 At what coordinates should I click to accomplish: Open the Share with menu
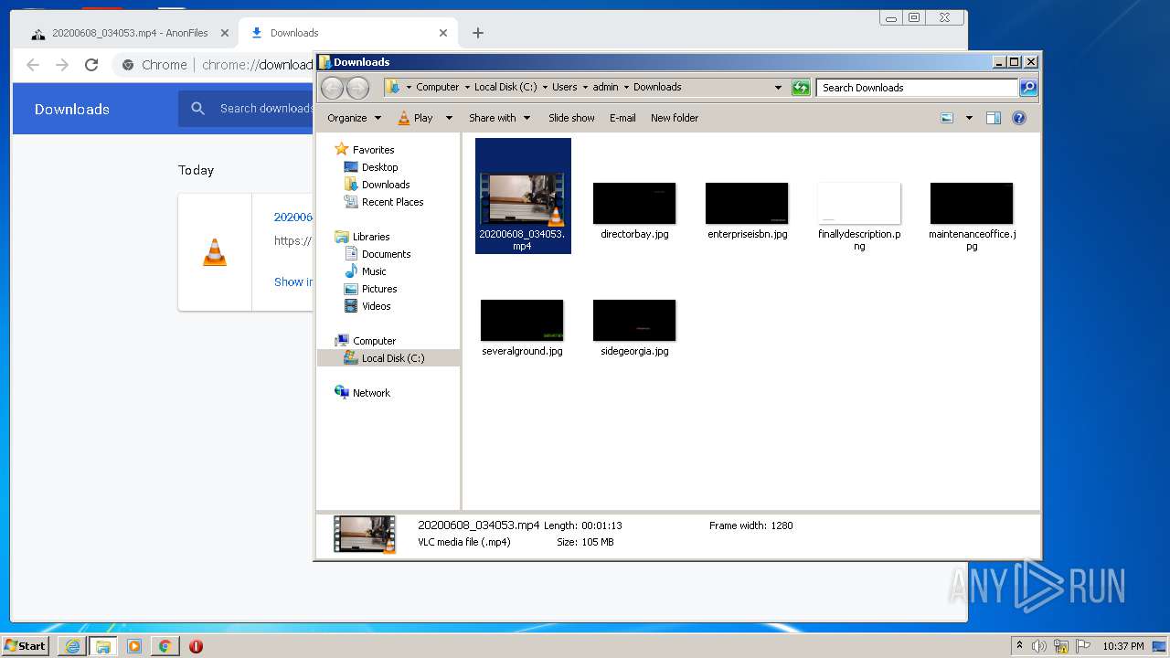(x=500, y=118)
